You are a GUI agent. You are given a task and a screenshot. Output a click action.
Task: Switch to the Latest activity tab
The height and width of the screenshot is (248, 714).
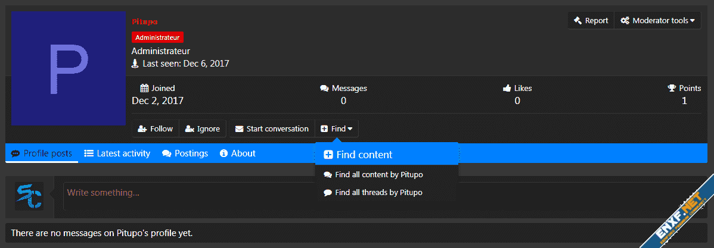click(x=117, y=153)
